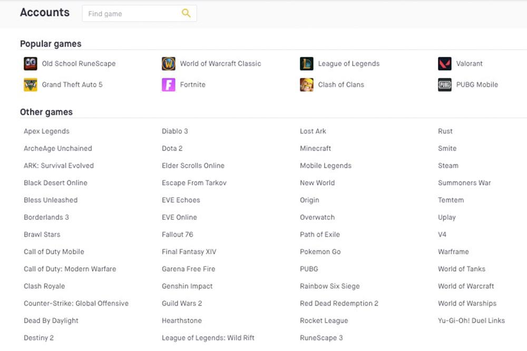Open the Grand Theft Auto 5 icon
This screenshot has height=351, width=527.
31,85
